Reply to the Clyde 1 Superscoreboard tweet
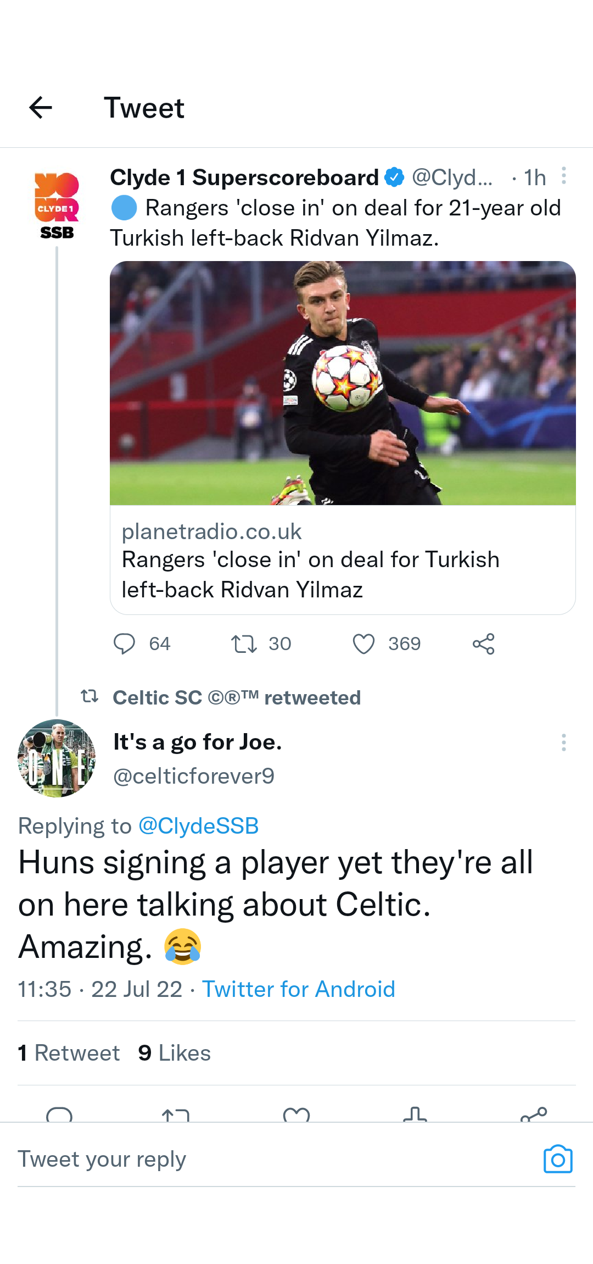Screen dimensions: 593x1264 pyautogui.click(x=124, y=644)
